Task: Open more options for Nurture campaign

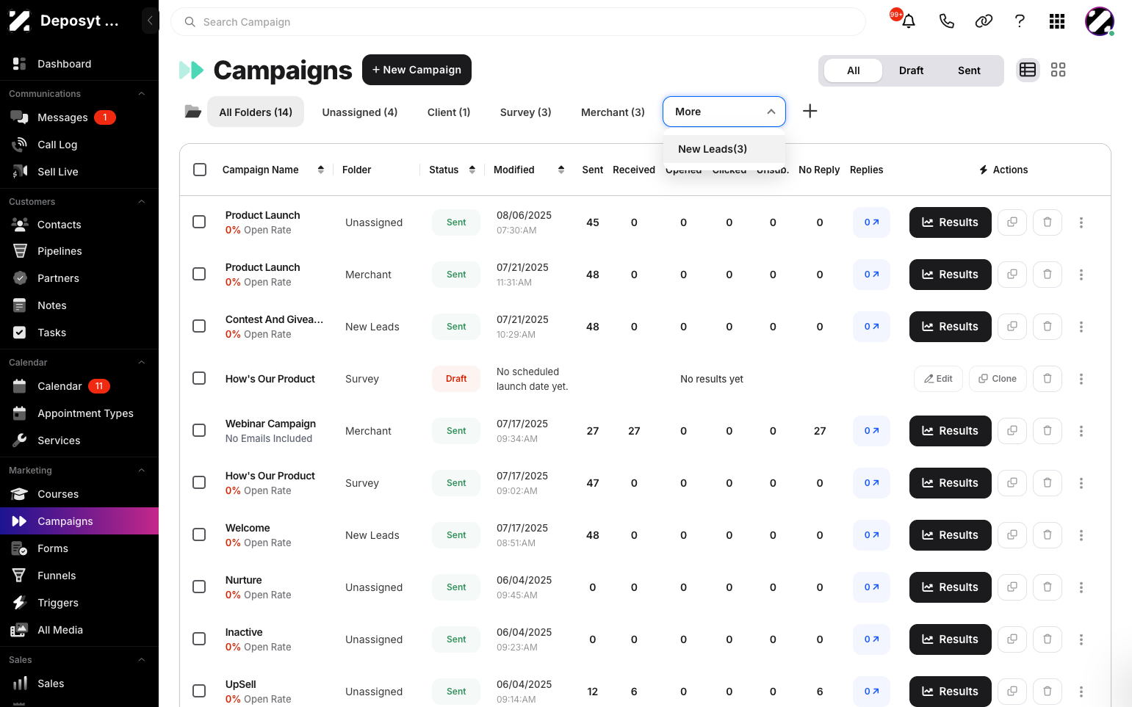Action: click(x=1081, y=587)
